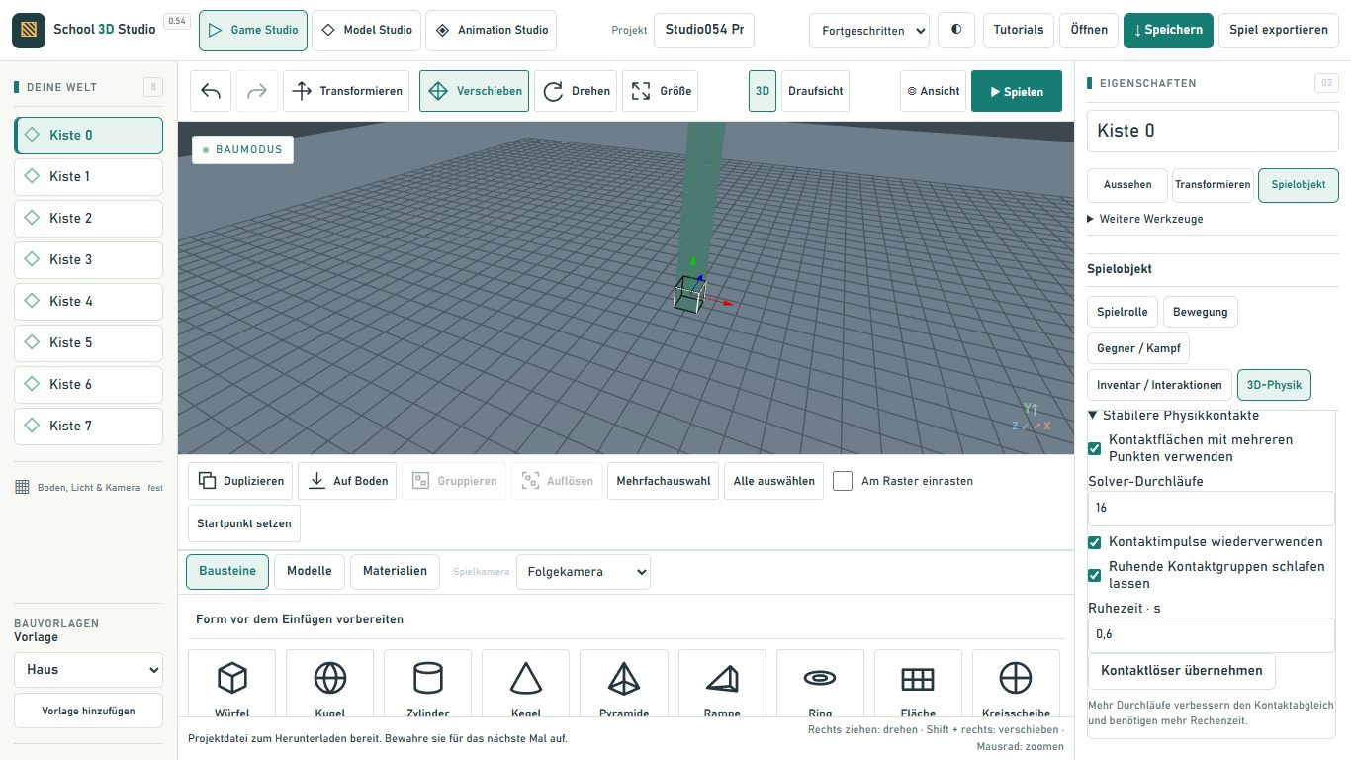Click the redo arrow icon
This screenshot has height=760, width=1351.
pos(256,91)
